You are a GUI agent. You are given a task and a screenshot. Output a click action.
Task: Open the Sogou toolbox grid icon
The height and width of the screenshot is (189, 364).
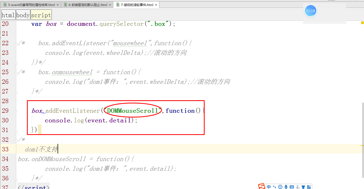[x=309, y=186]
